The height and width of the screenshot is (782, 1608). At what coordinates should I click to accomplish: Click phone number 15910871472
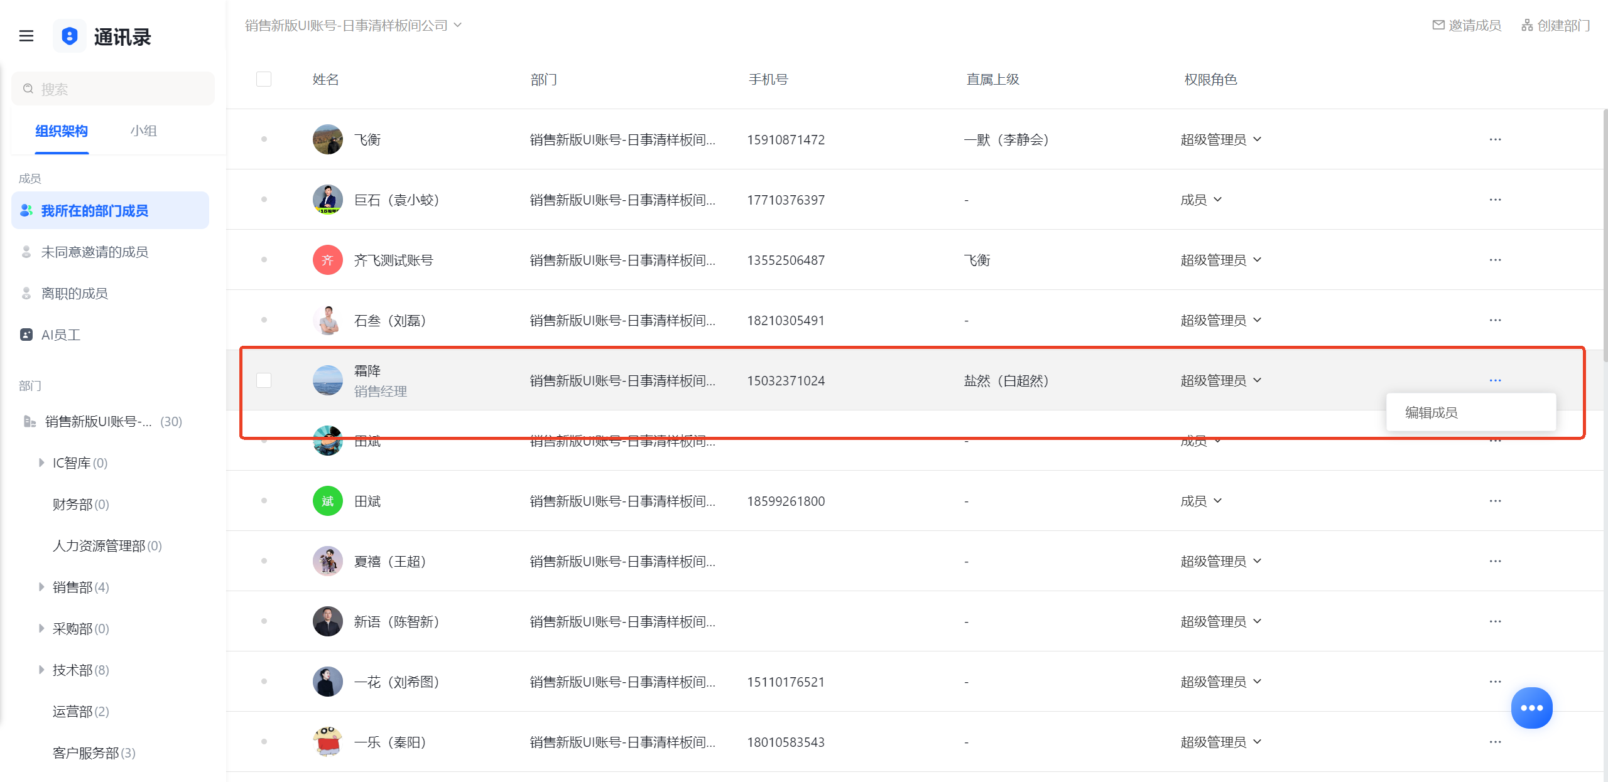tap(786, 139)
